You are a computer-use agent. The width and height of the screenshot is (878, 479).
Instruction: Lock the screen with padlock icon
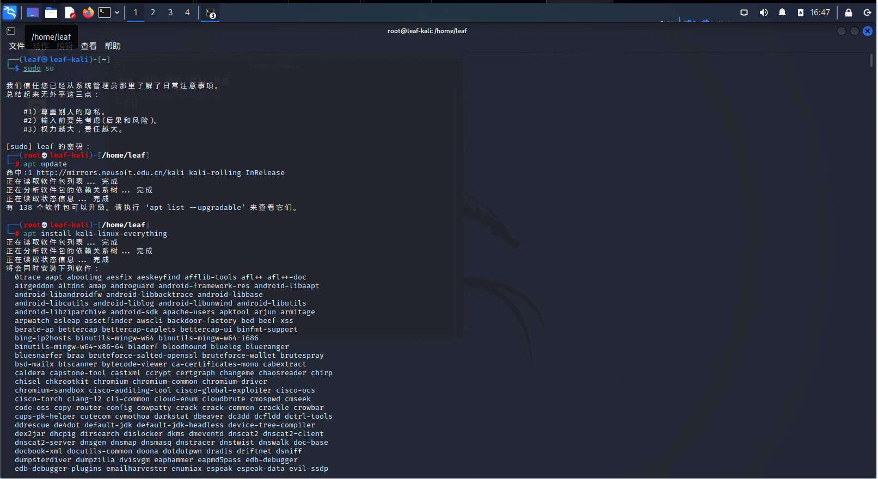[x=848, y=13]
